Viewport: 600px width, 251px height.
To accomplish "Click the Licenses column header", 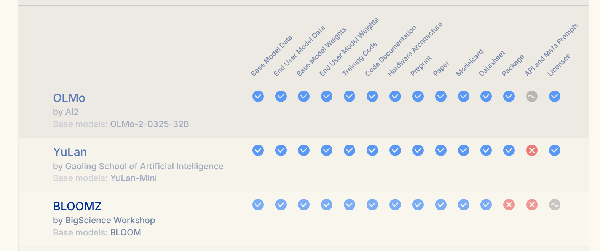I will [559, 65].
